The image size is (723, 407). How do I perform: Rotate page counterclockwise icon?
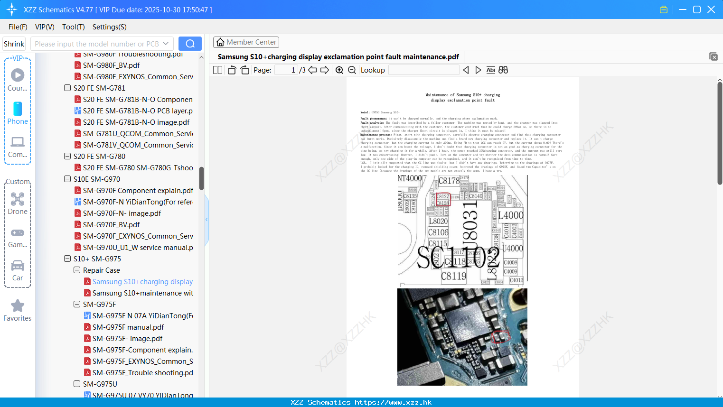point(232,70)
